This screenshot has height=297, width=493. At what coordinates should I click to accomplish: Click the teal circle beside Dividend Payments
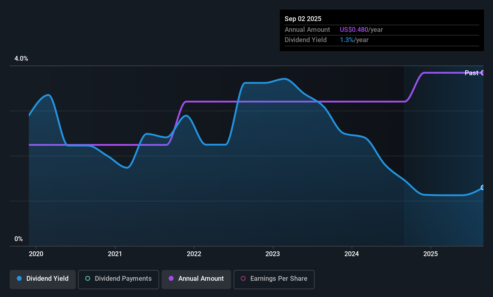pos(88,279)
